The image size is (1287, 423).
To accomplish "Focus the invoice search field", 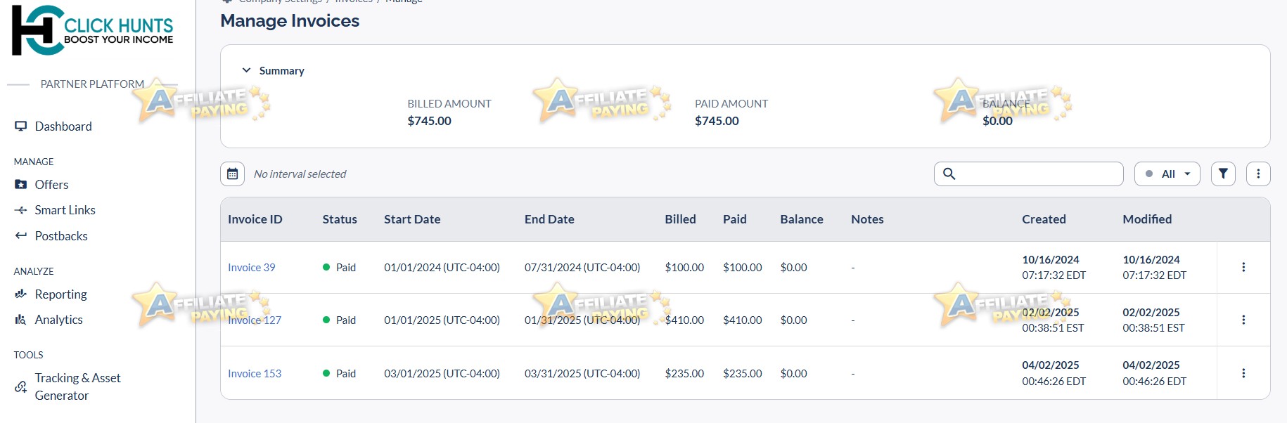I will point(1029,174).
